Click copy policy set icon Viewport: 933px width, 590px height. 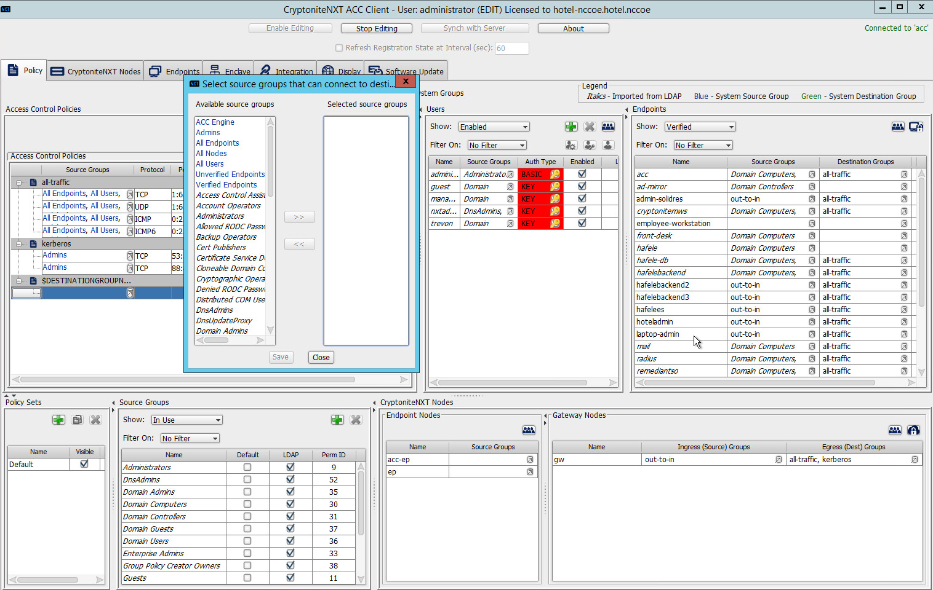pyautogui.click(x=77, y=420)
